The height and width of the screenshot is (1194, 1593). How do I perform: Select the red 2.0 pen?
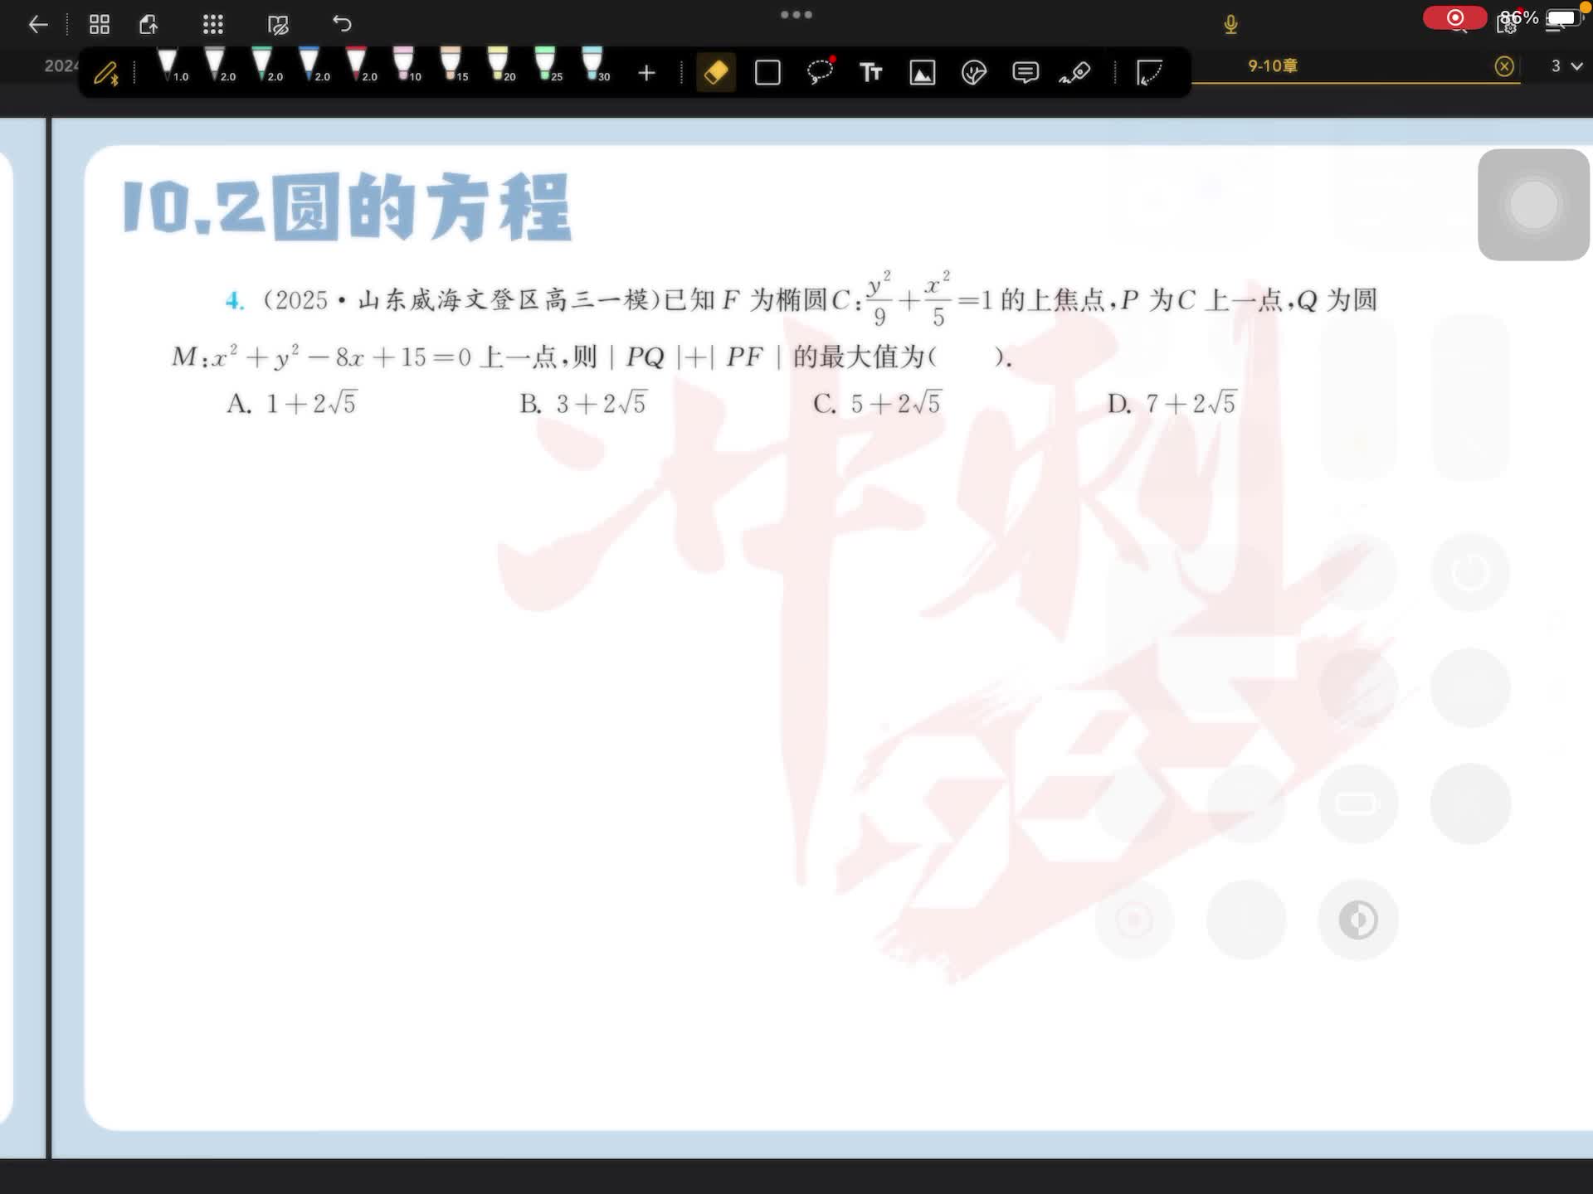[x=358, y=65]
